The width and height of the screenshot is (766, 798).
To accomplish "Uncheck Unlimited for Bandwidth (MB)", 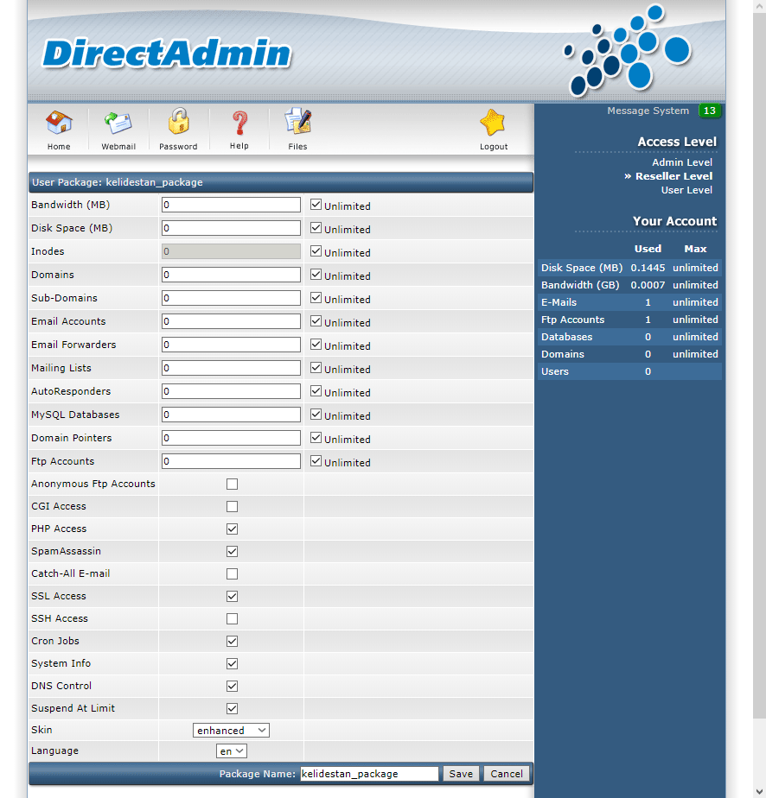I will [x=316, y=205].
